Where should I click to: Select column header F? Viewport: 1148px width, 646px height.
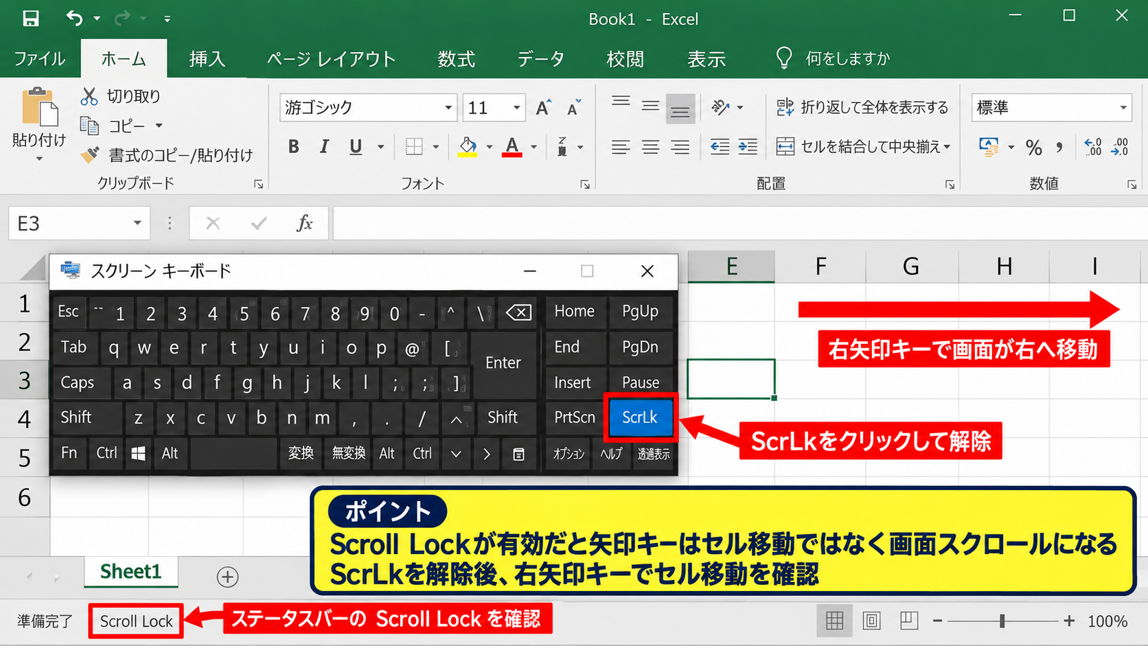pyautogui.click(x=820, y=266)
